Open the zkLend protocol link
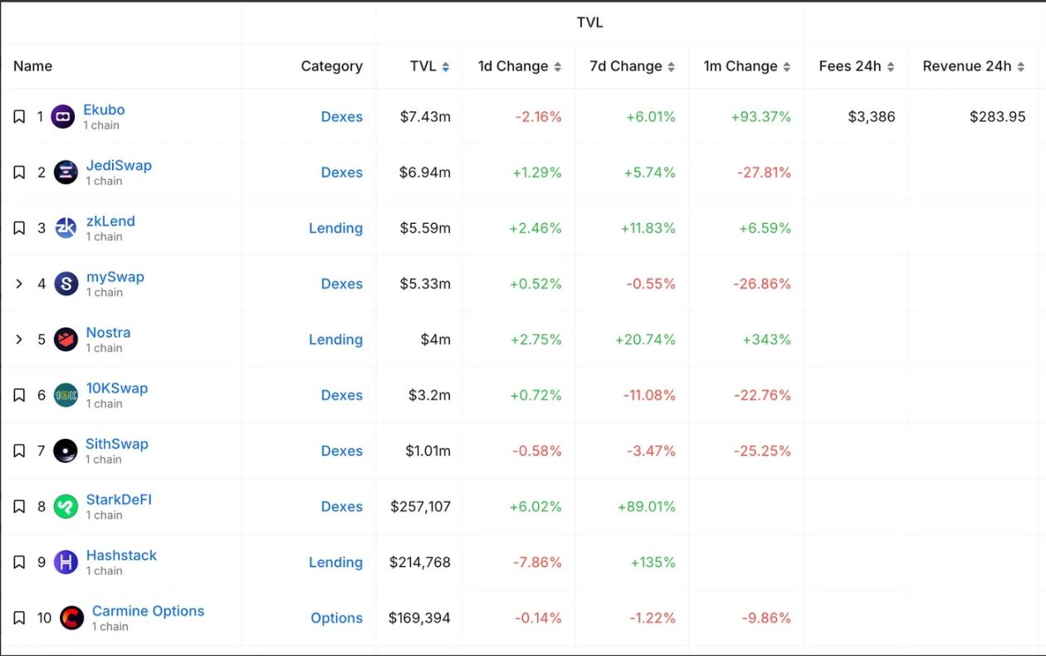The height and width of the screenshot is (656, 1046). pos(110,221)
